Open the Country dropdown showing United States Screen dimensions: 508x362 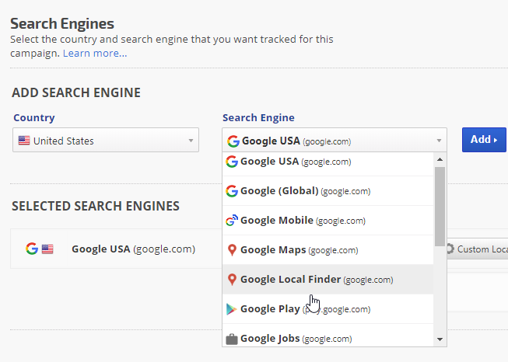tap(106, 141)
